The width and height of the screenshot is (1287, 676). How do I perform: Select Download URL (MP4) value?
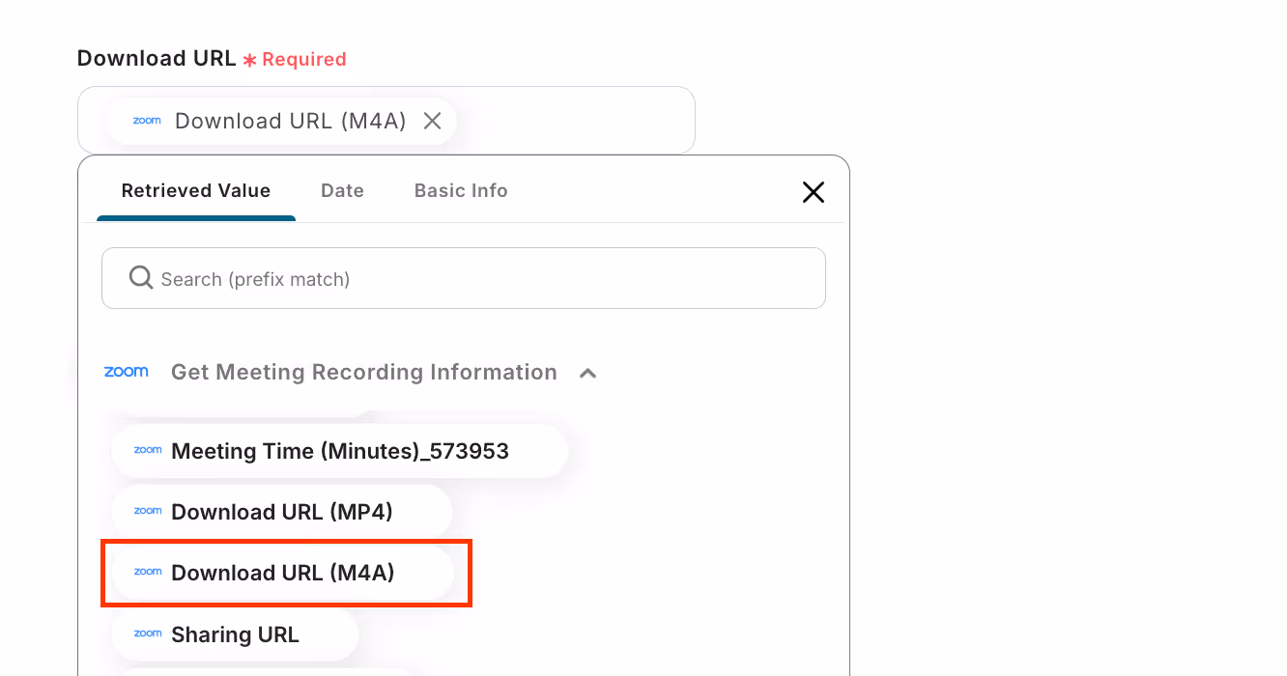click(282, 512)
